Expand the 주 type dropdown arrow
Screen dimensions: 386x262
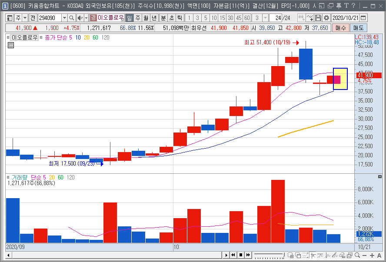tap(25, 18)
